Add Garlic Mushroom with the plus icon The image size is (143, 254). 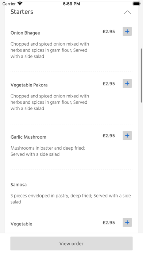pos(127,136)
